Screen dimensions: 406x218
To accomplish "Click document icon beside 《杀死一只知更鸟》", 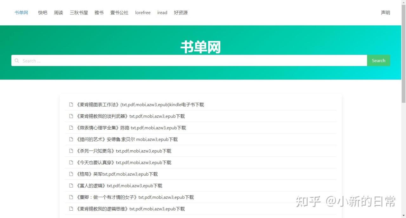I will 71,151.
